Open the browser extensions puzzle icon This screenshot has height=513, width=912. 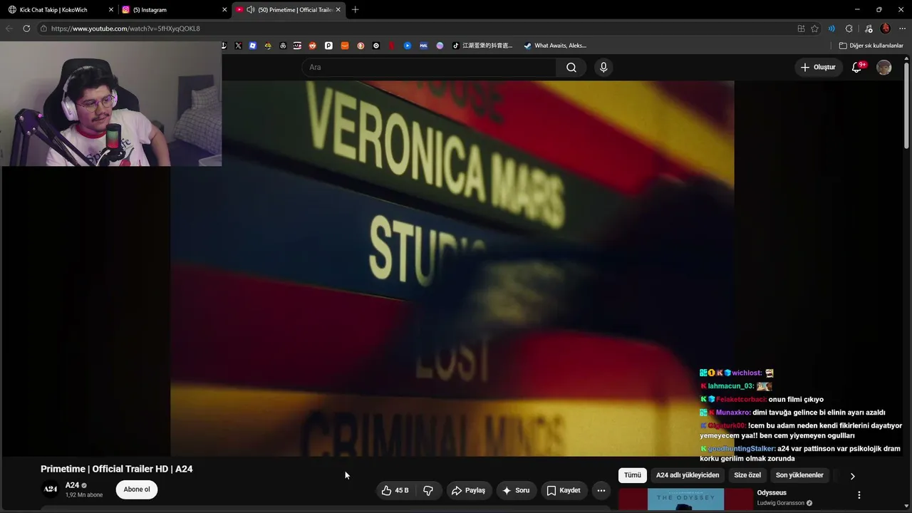click(849, 28)
